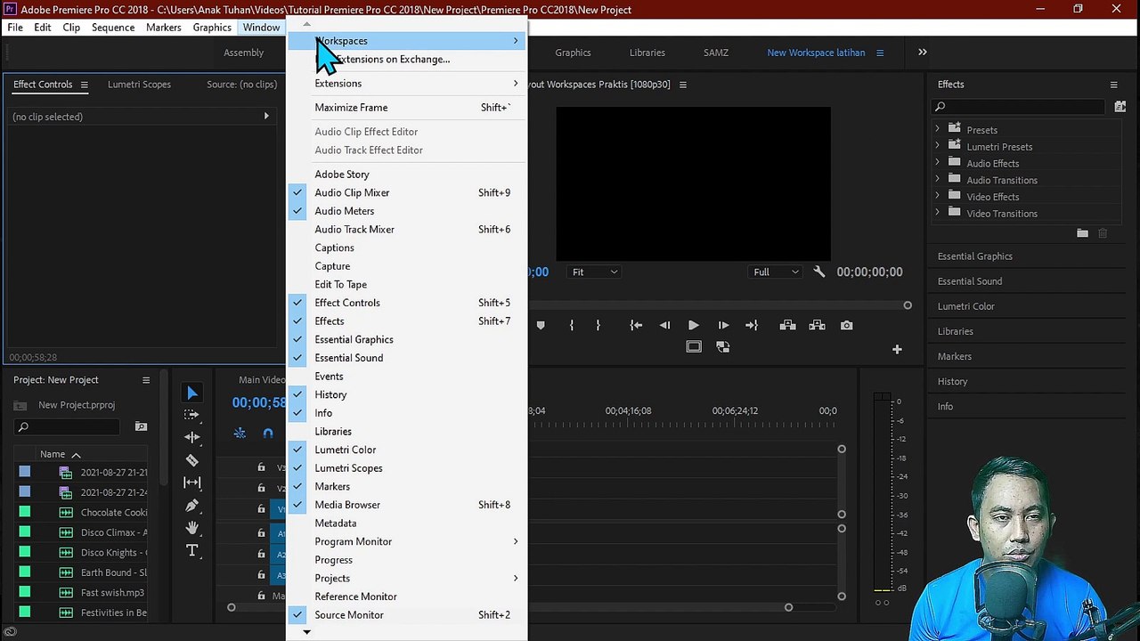Image resolution: width=1140 pixels, height=641 pixels.
Task: Open the Workspaces submenu
Action: [x=407, y=41]
